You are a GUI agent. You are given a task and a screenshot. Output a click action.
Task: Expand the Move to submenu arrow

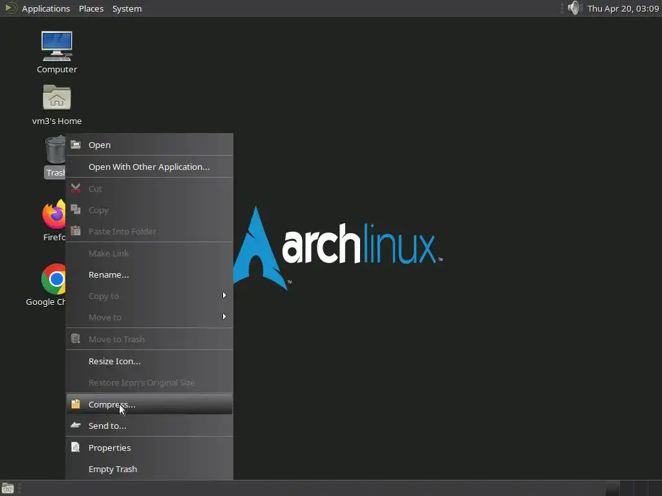pyautogui.click(x=224, y=316)
